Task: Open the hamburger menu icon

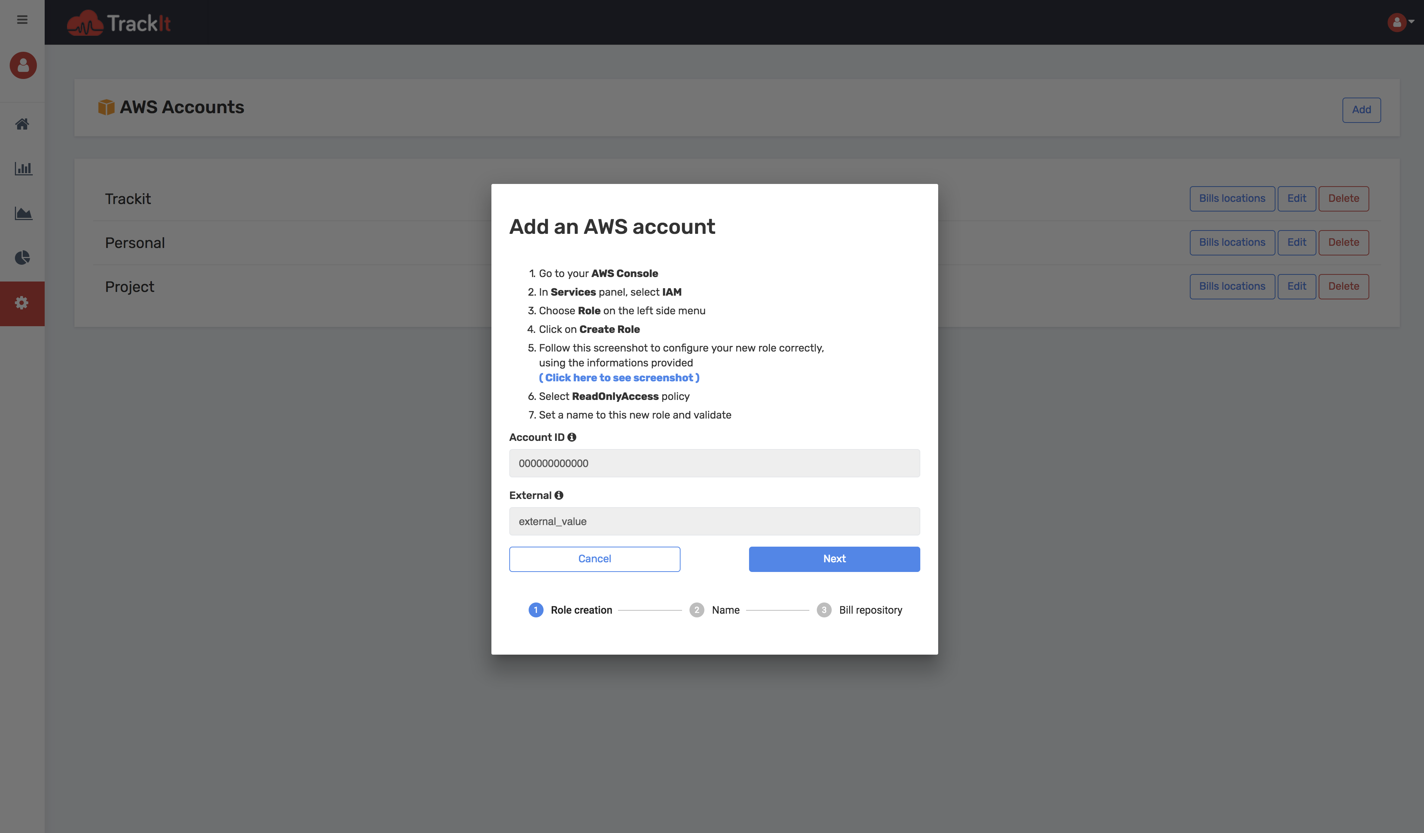Action: [22, 20]
